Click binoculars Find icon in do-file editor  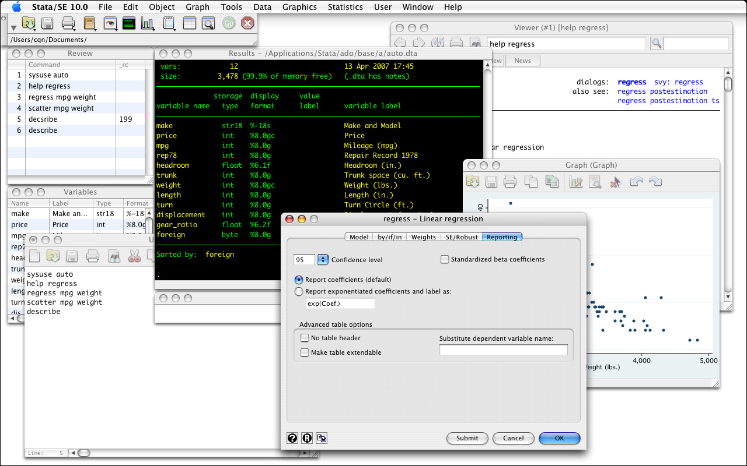click(114, 256)
